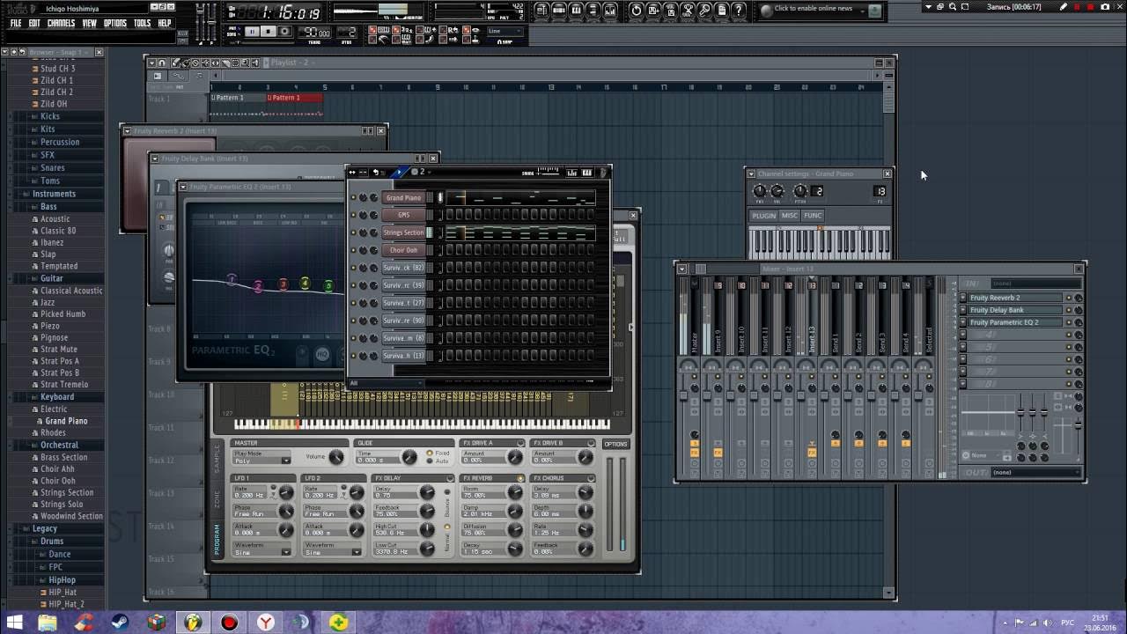Open the mixer OUT (none) dropdown
The width and height of the screenshot is (1127, 634).
(1036, 472)
